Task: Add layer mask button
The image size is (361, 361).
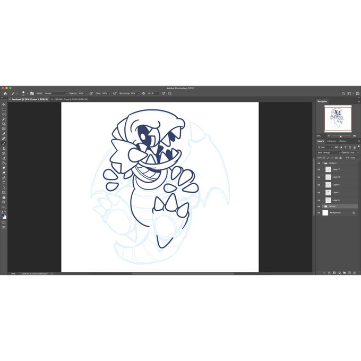Action: (334, 273)
